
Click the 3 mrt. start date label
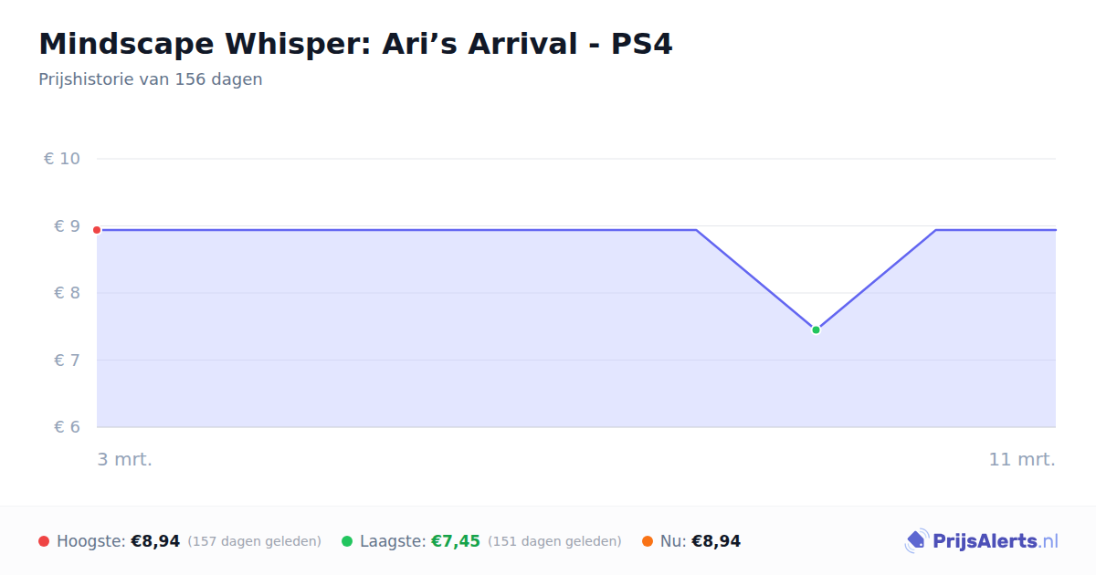(x=125, y=459)
